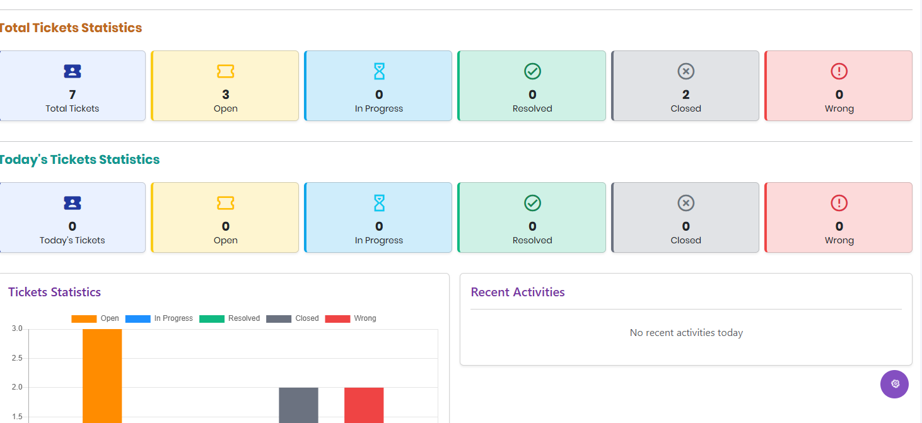Screen dimensions: 922x423
Task: Click the 'Resolved' label in Today's statistics
Action: point(532,240)
